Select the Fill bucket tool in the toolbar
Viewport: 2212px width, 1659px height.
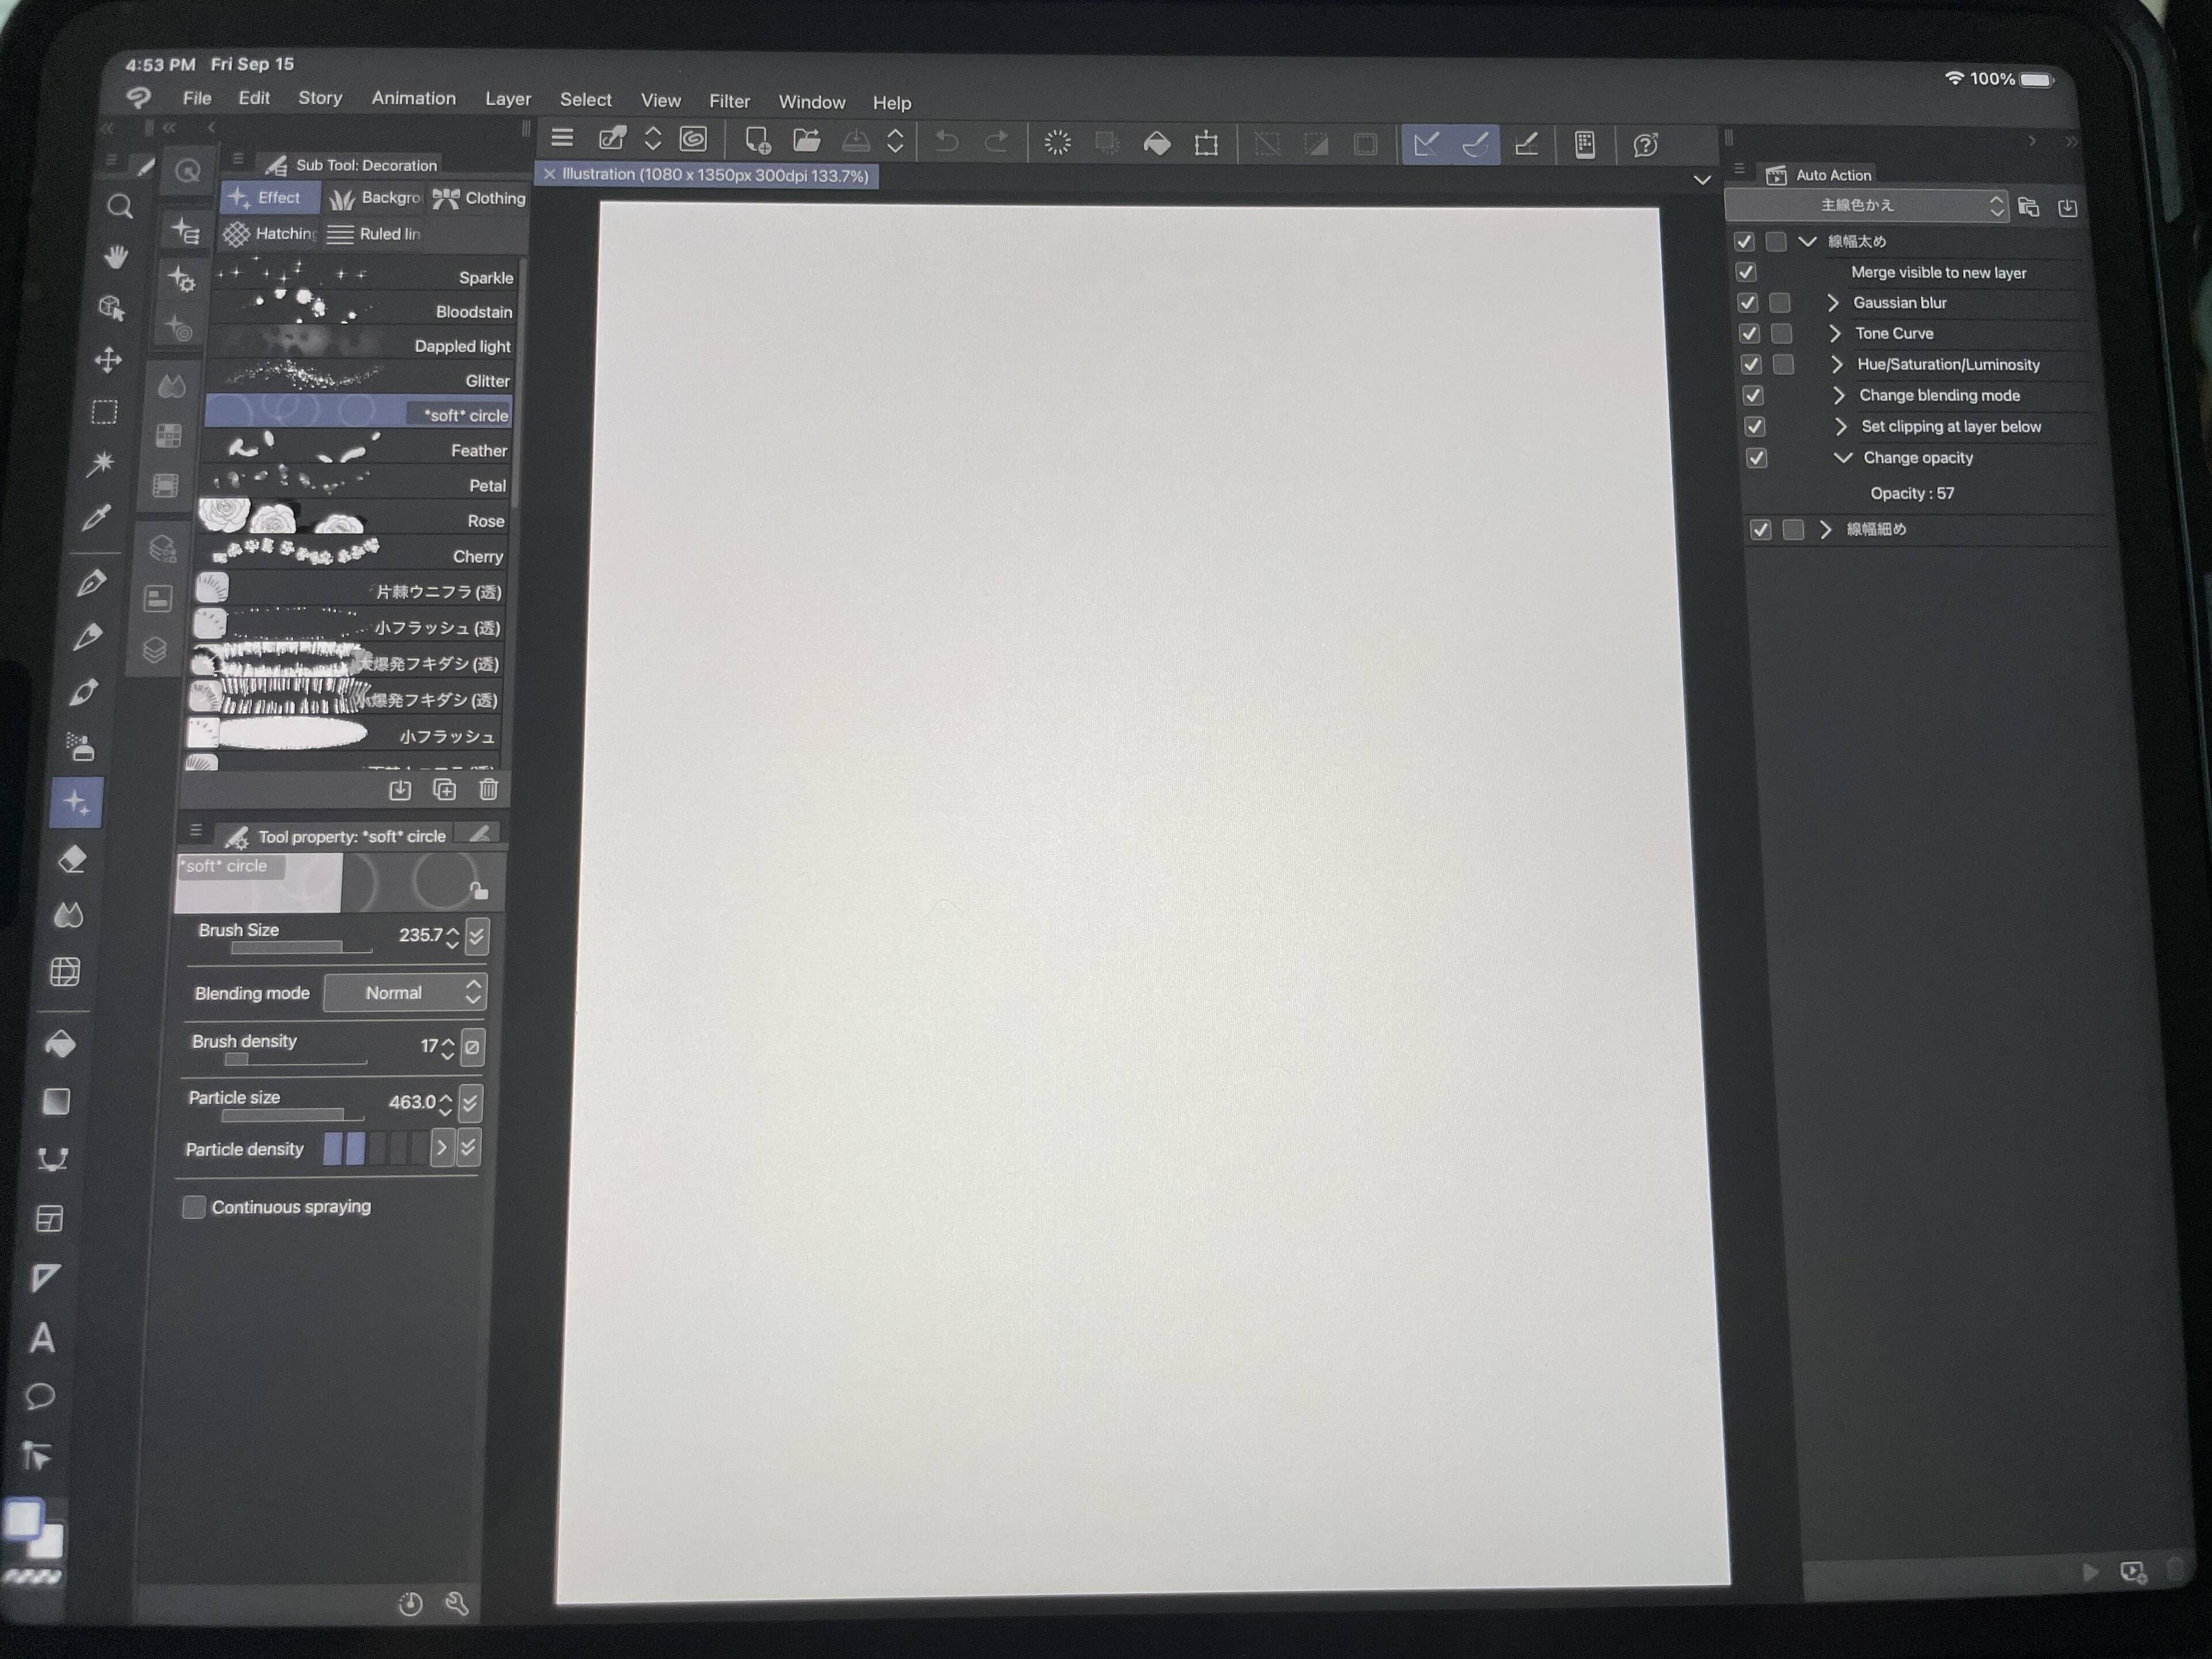tap(60, 1044)
